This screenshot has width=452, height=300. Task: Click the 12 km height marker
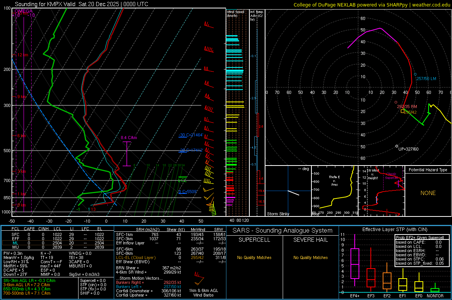pyautogui.click(x=23, y=55)
